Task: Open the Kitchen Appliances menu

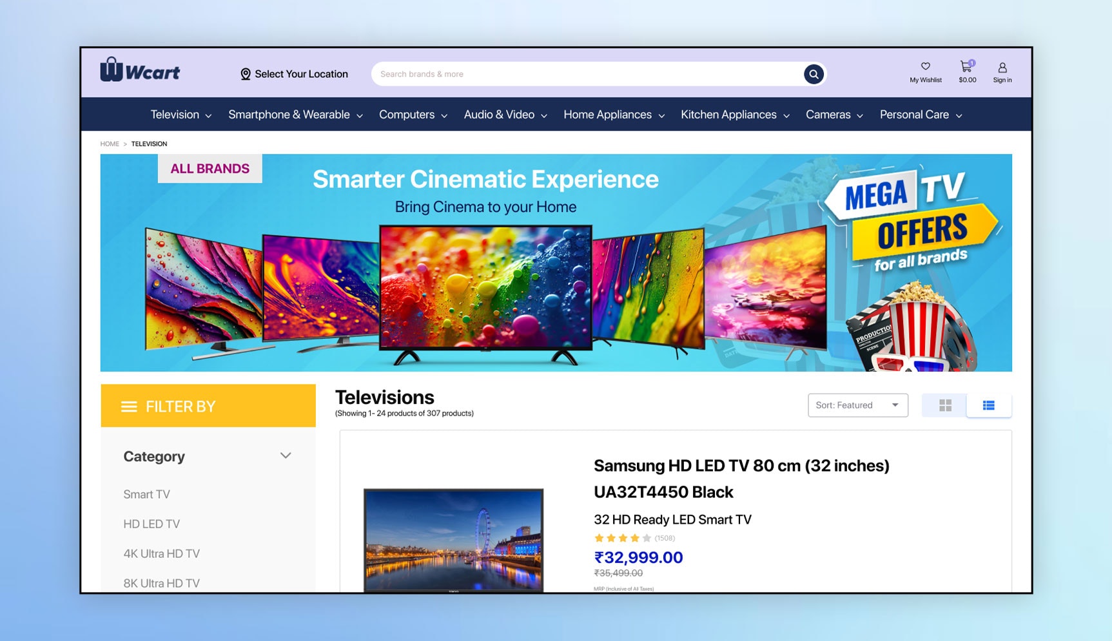Action: click(x=735, y=115)
